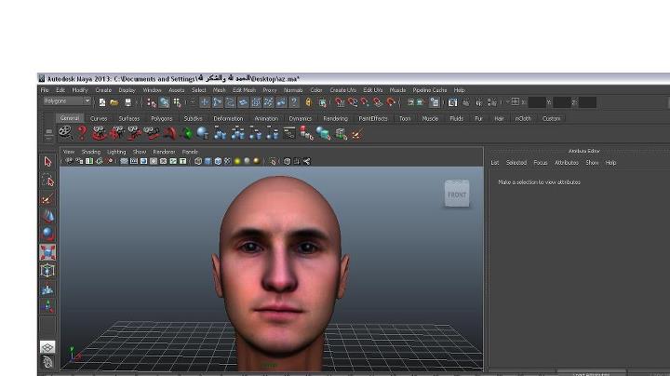
Task: Click Selected in the Attribute Editor
Action: 516,163
